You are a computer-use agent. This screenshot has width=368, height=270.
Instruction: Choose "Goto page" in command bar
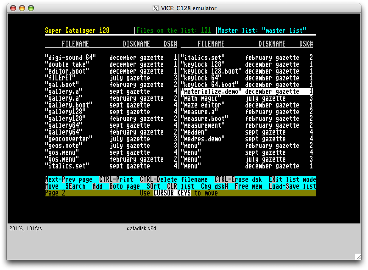pyautogui.click(x=125, y=186)
